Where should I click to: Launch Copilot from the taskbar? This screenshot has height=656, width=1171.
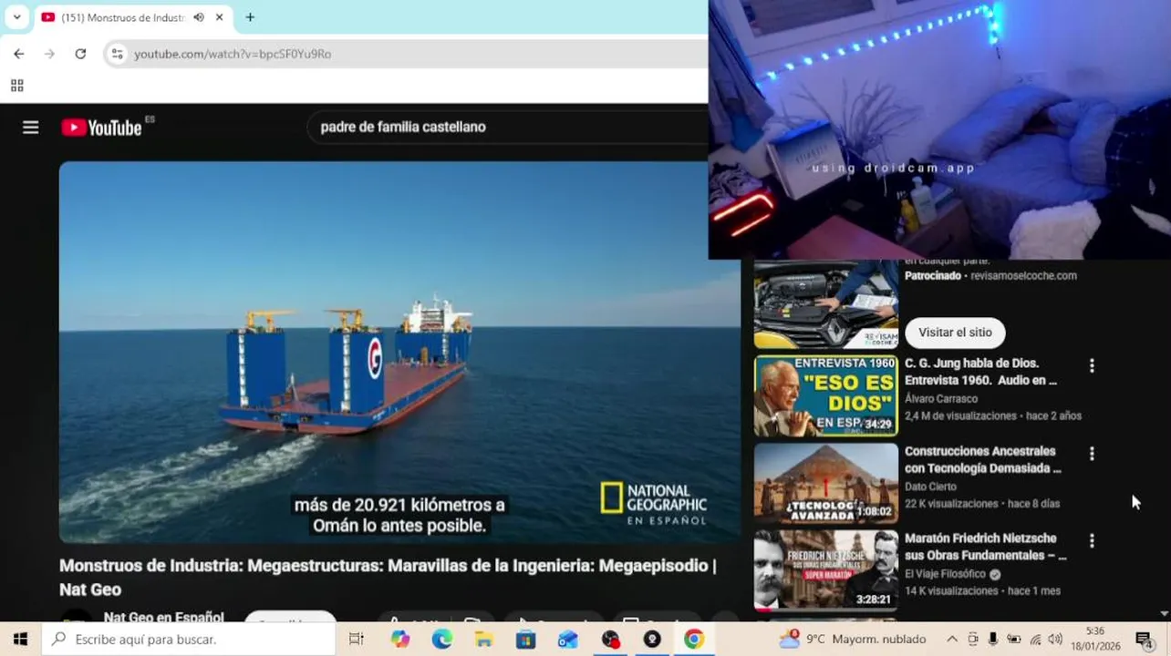click(399, 640)
